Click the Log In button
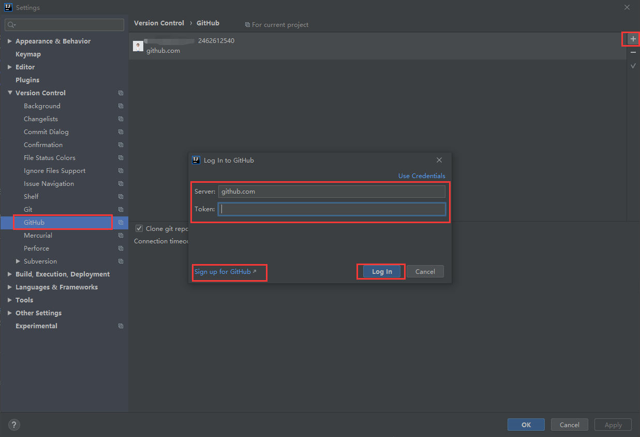640x437 pixels. 382,272
